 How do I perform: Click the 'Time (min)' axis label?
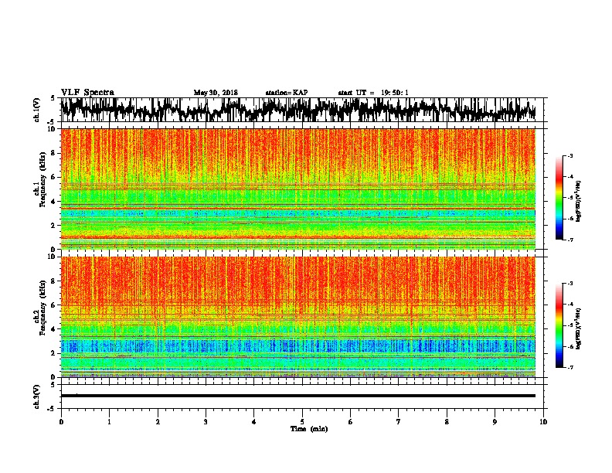pos(309,429)
